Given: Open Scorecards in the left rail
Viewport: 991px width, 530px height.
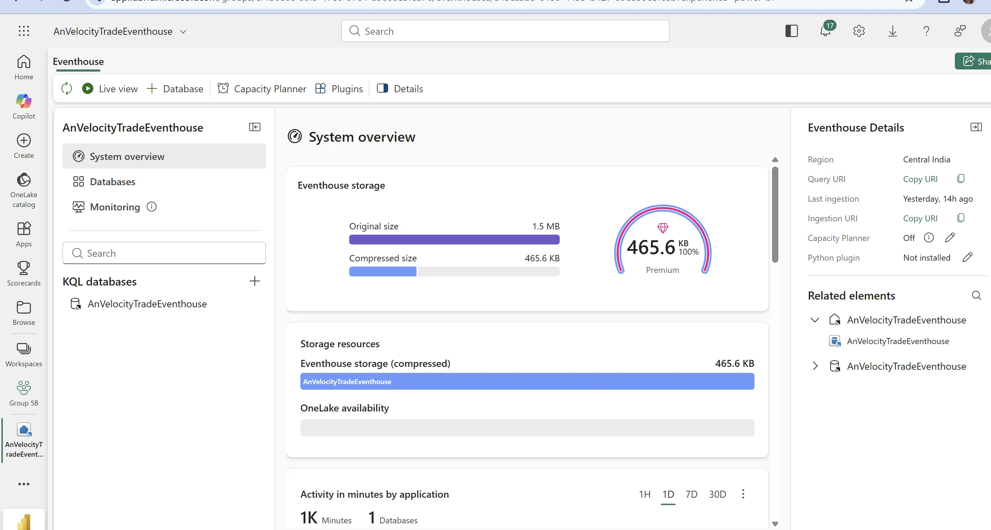Looking at the screenshot, I should [24, 274].
